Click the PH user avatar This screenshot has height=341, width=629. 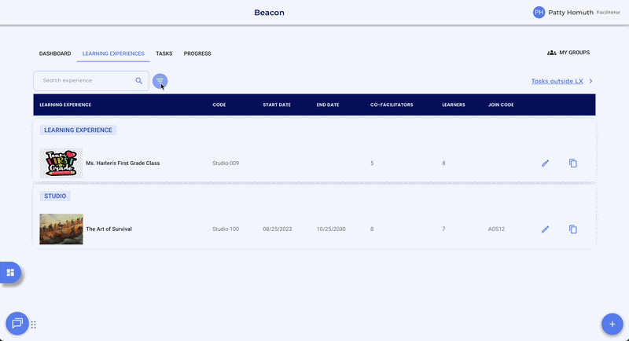click(539, 13)
